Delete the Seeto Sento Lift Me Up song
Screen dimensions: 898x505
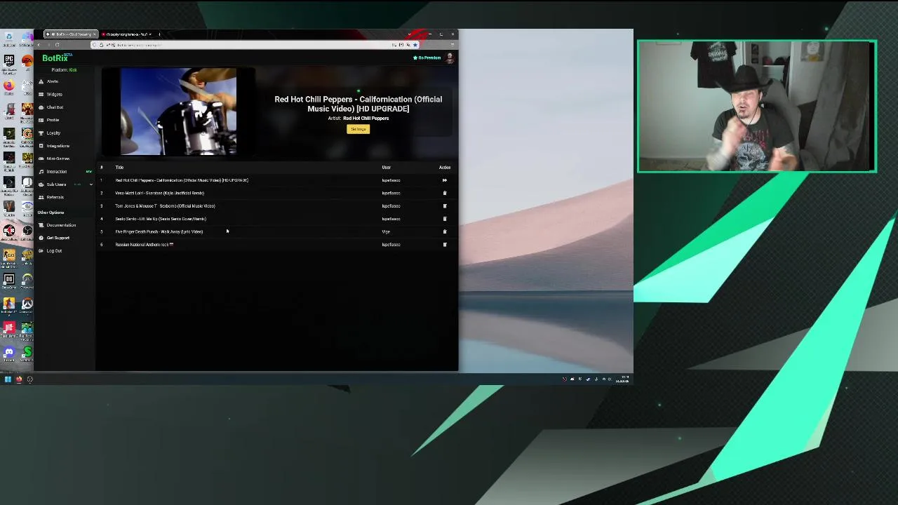[x=444, y=219]
